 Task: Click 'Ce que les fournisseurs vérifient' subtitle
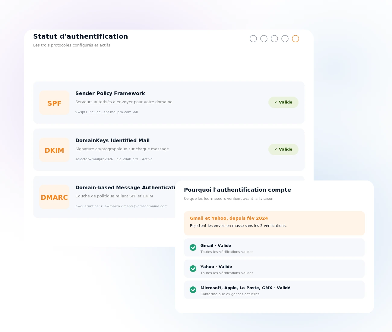(x=229, y=199)
